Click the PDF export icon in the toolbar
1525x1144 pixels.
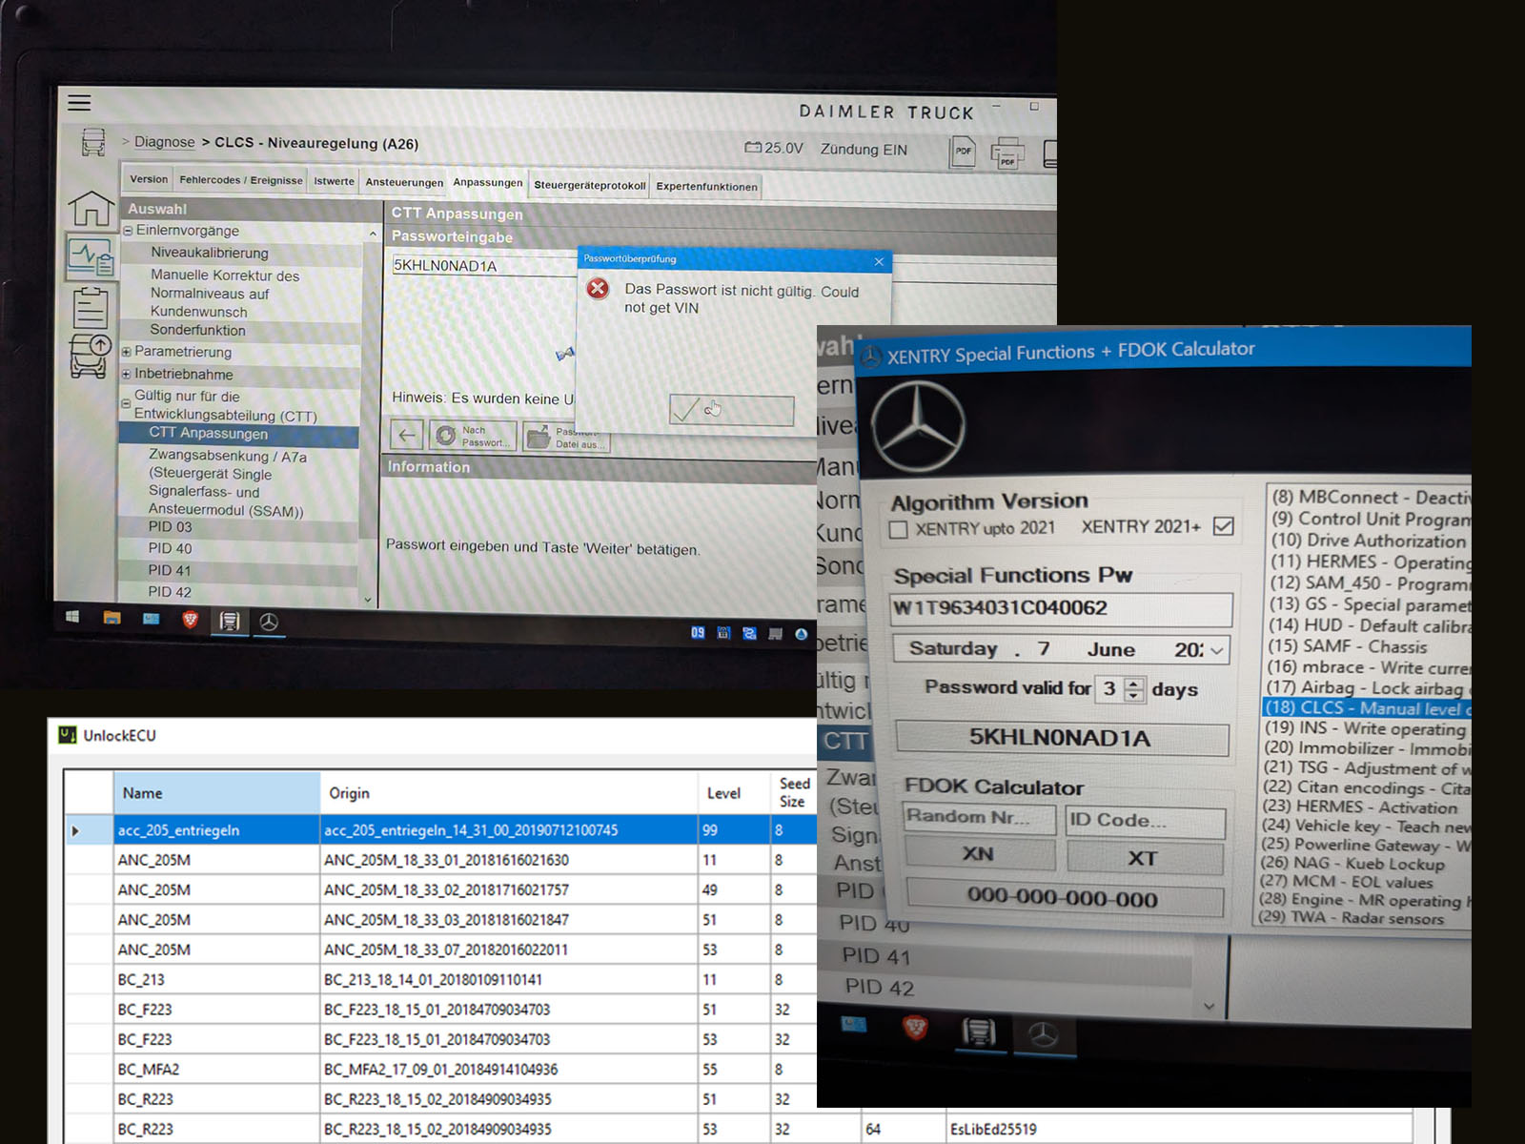(963, 152)
